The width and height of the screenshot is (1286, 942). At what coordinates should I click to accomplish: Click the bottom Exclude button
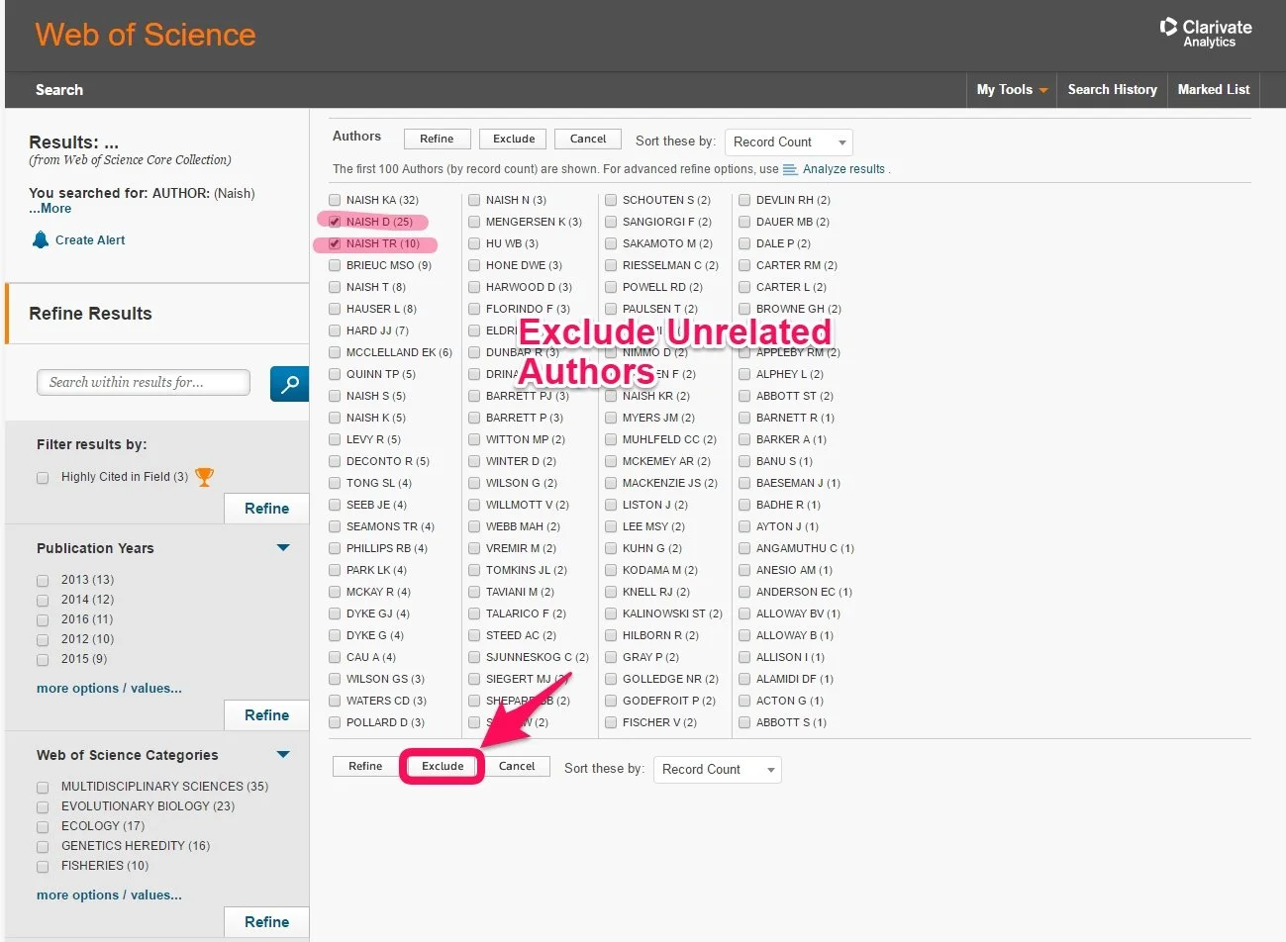[443, 766]
